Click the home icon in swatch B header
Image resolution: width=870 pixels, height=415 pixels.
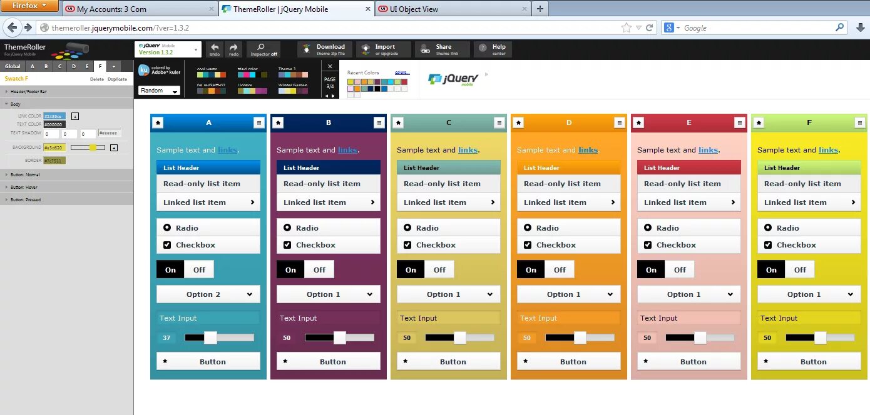(279, 122)
